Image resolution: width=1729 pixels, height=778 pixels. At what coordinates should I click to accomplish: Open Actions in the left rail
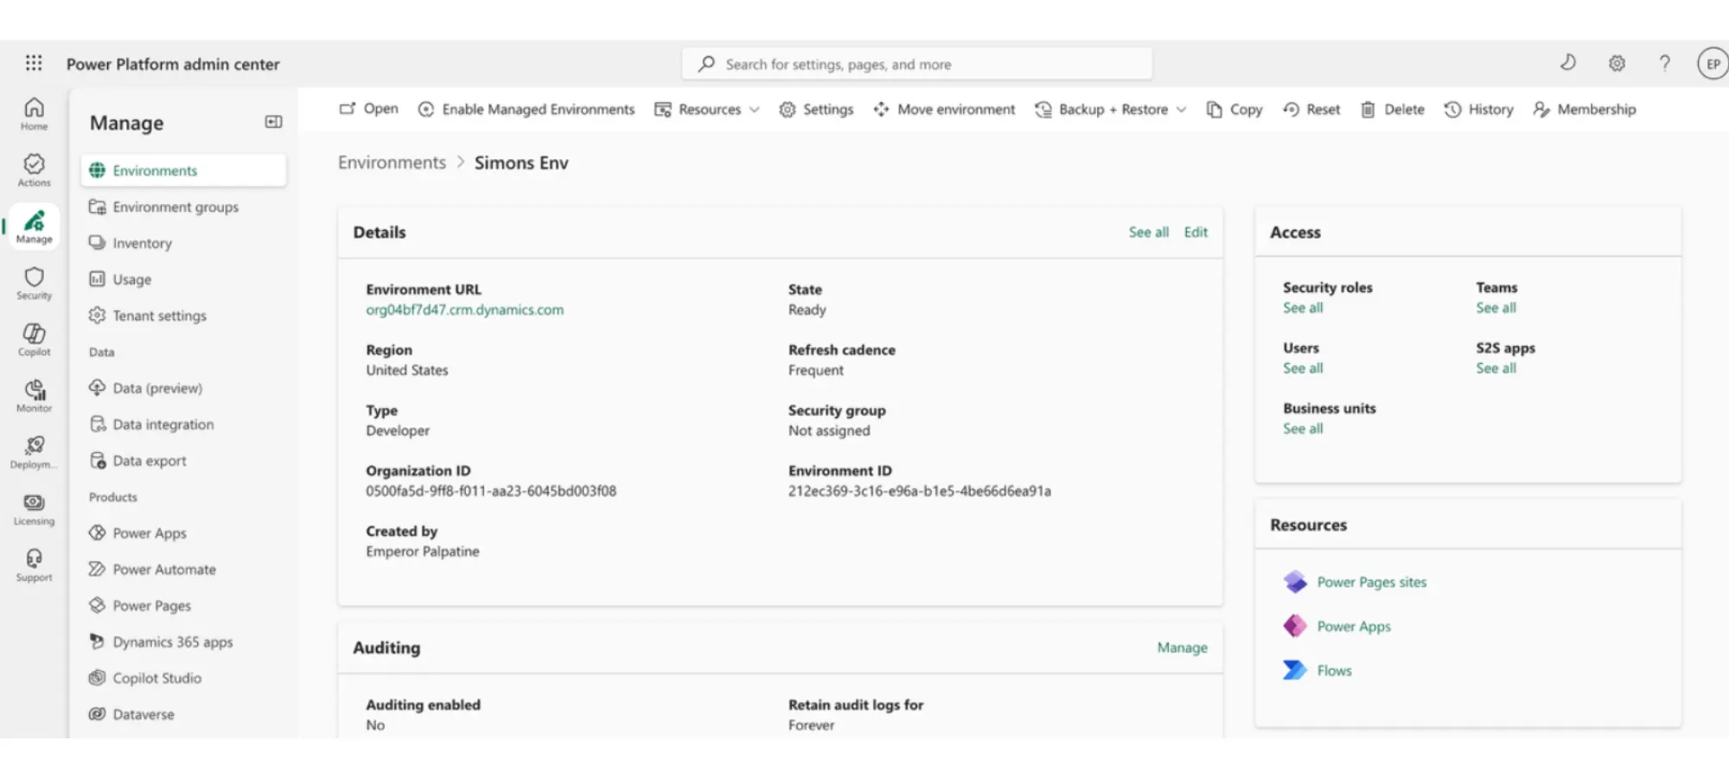pos(34,170)
